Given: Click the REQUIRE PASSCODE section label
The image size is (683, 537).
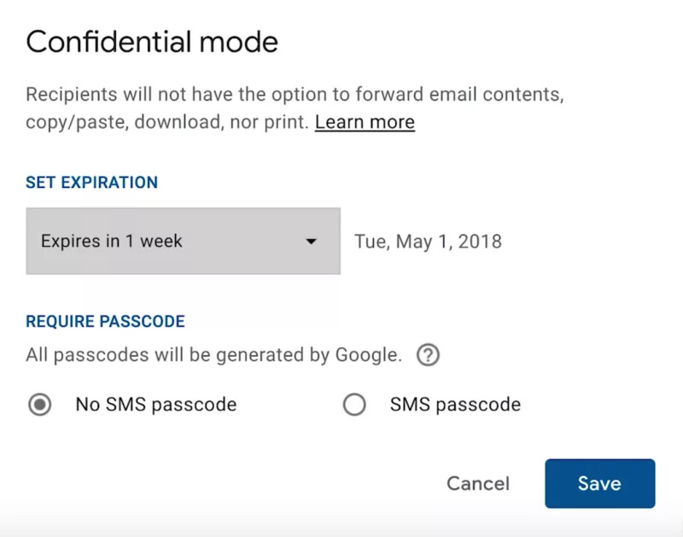Looking at the screenshot, I should pos(105,322).
